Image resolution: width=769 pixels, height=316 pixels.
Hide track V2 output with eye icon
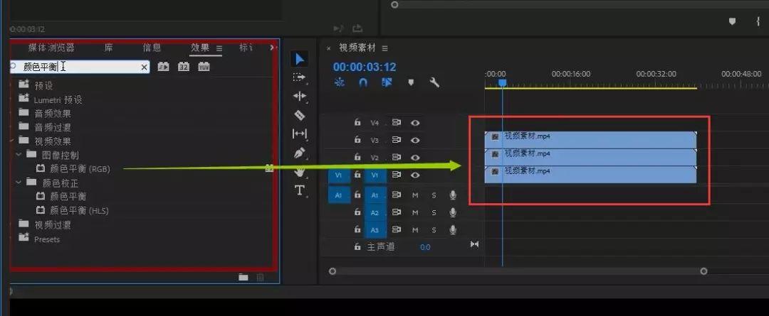coord(415,158)
